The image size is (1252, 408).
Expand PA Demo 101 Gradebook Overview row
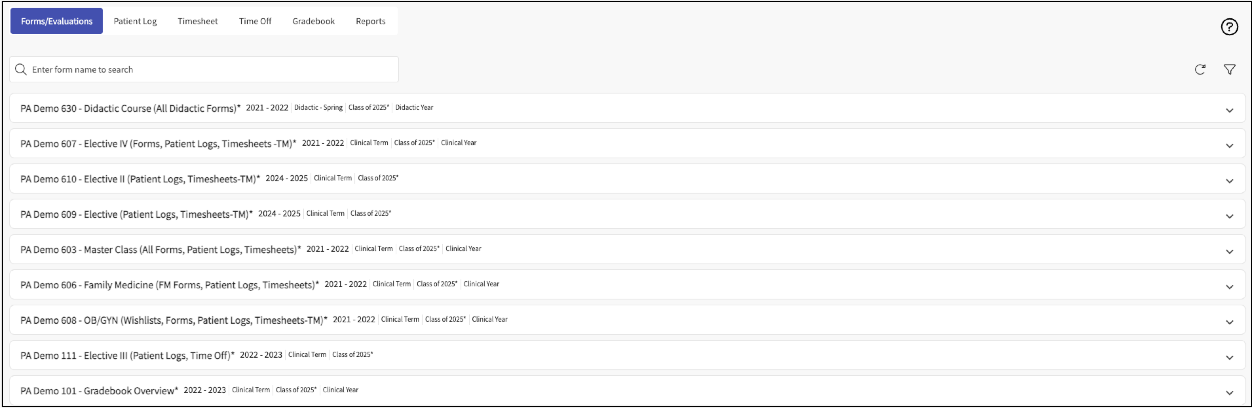[x=1229, y=393]
